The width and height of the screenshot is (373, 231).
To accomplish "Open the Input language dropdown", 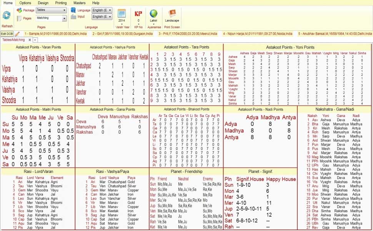I will pos(102,17).
